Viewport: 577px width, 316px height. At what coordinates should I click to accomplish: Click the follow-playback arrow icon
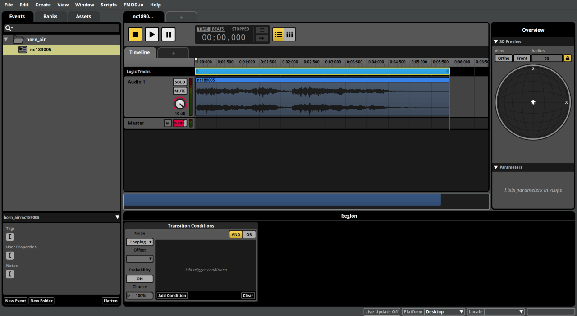pos(261,39)
